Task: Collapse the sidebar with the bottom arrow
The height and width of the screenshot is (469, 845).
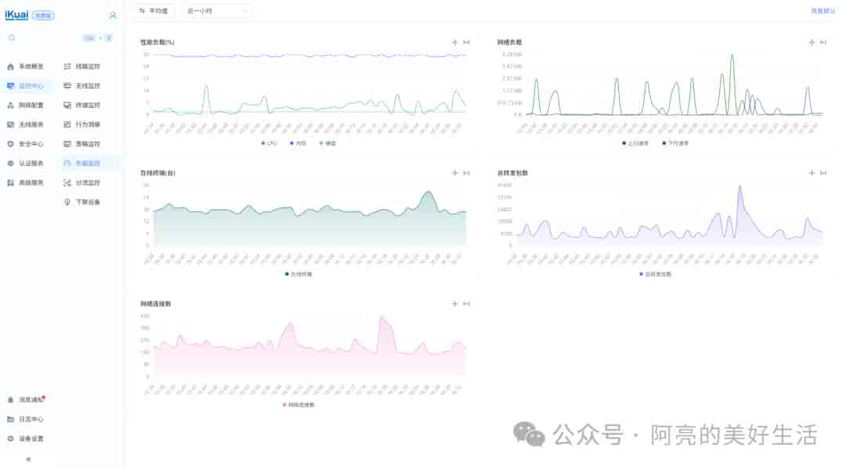Action: point(29,460)
